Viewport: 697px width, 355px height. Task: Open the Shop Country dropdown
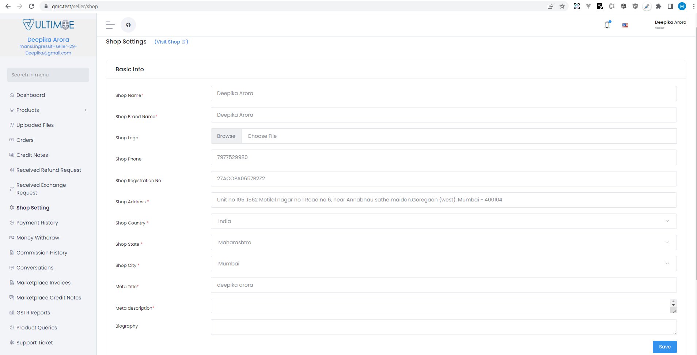tap(443, 221)
